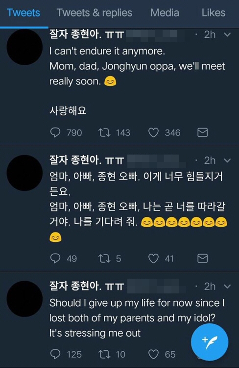The width and height of the screenshot is (239, 368).
Task: Go to the Likes tab
Action: click(x=214, y=13)
